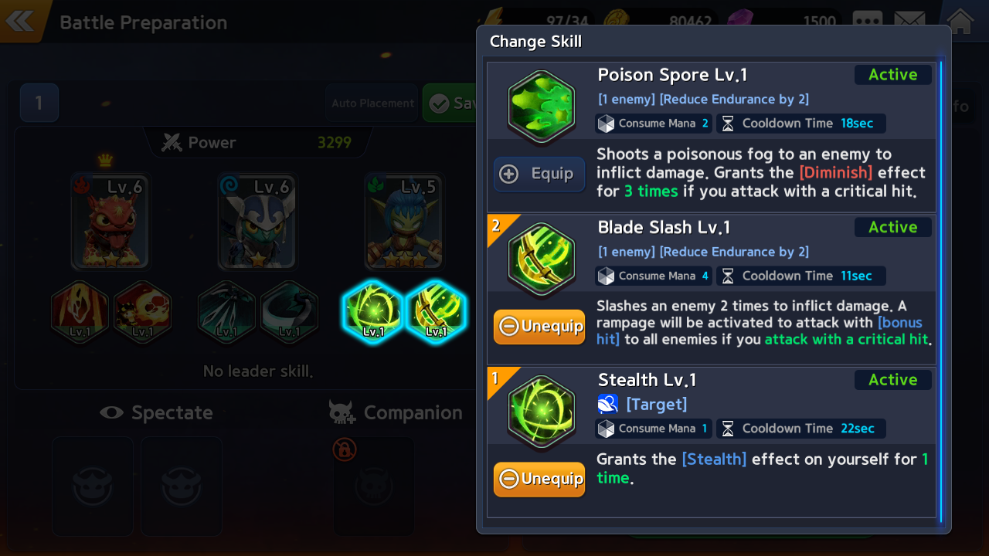Viewport: 989px width, 556px height.
Task: Click the skill list blue scrollbar
Action: [941, 291]
